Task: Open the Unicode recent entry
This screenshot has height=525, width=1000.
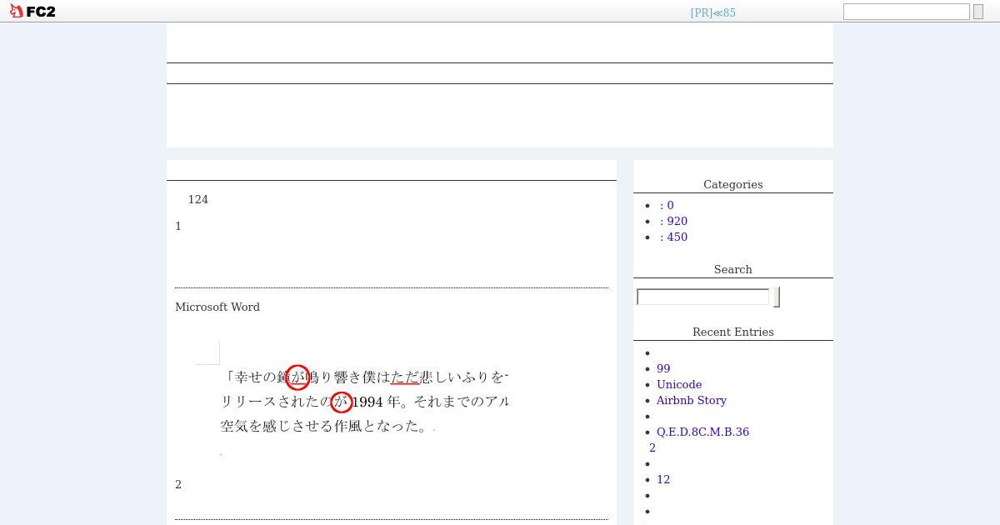Action: [679, 384]
